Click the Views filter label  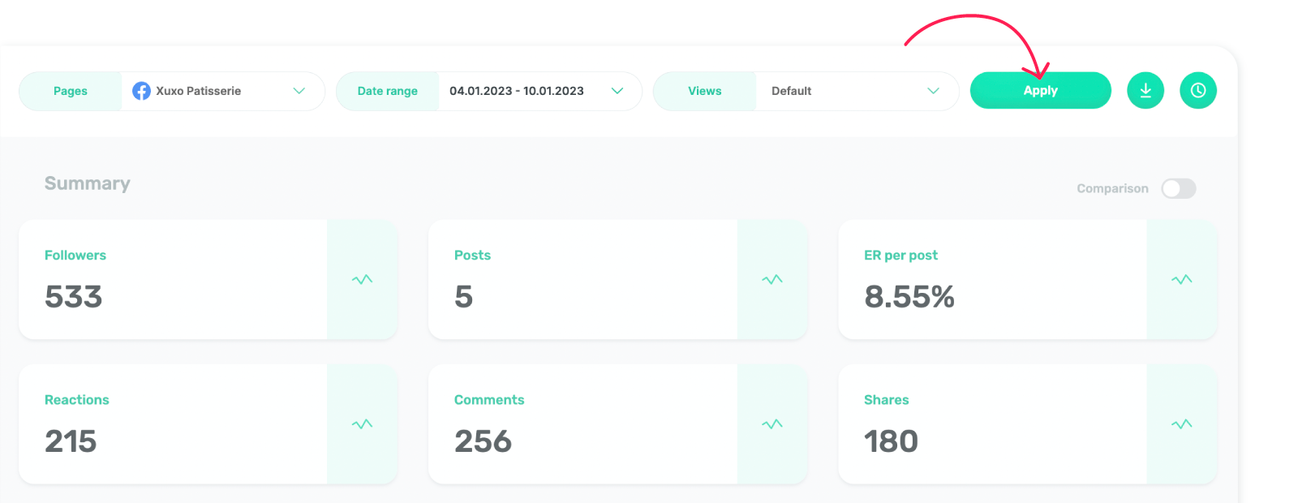tap(705, 91)
